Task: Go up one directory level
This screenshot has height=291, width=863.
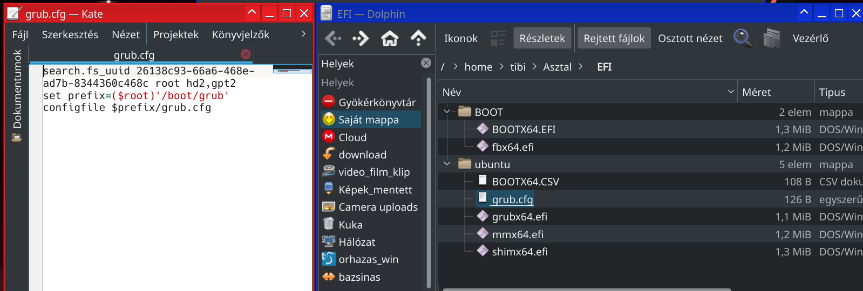Action: coord(418,38)
